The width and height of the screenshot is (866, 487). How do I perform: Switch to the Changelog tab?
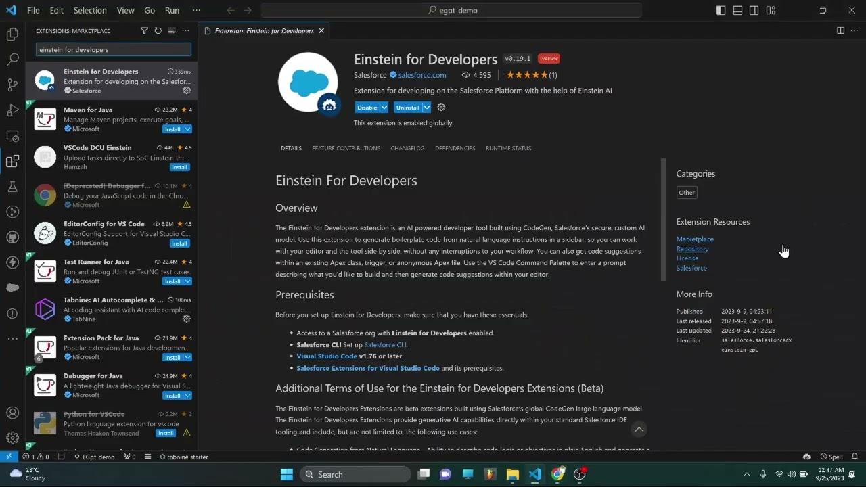pos(407,148)
